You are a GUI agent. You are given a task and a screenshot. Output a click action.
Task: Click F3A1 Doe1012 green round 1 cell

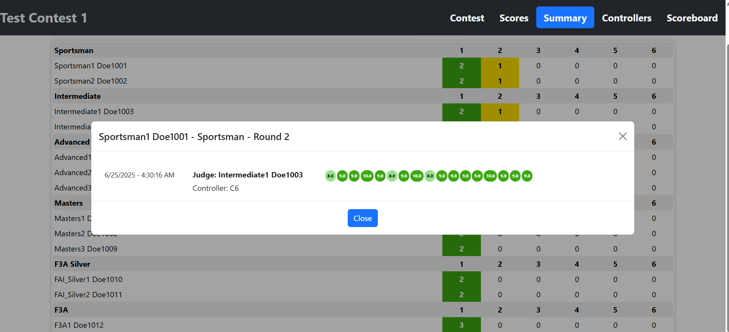pyautogui.click(x=461, y=325)
